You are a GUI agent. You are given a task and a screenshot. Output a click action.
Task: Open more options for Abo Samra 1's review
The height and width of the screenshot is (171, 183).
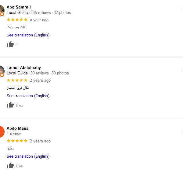point(182,9)
